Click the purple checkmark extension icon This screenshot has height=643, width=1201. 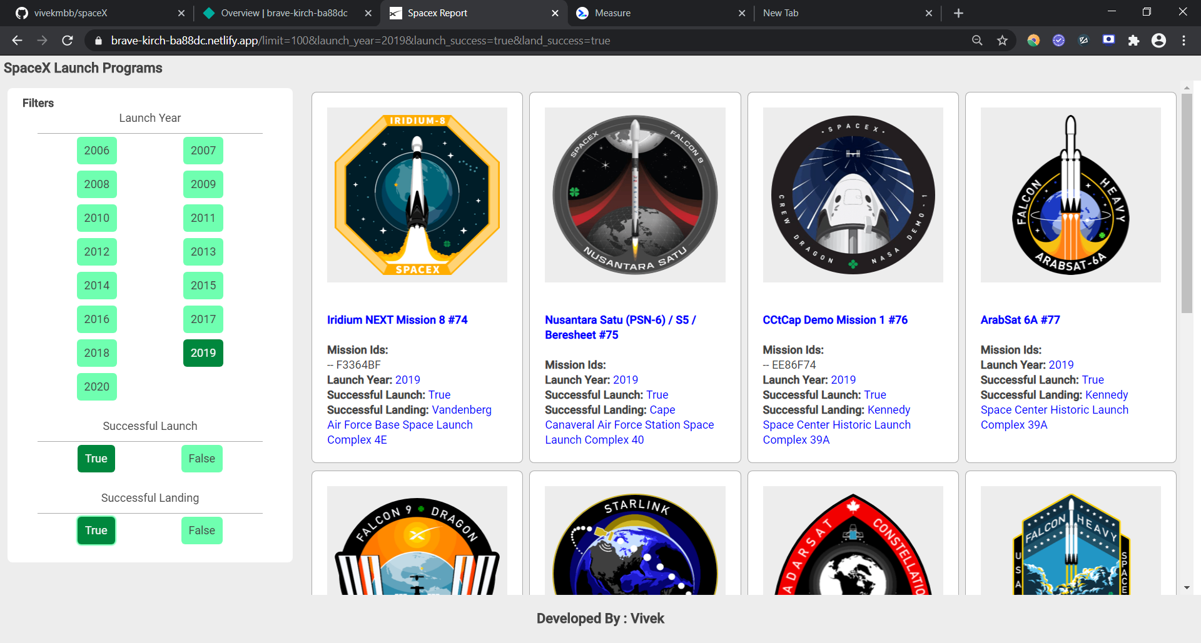(1058, 41)
